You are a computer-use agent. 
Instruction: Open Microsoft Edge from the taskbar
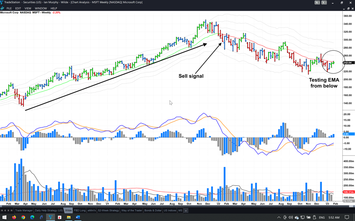pos(32,217)
